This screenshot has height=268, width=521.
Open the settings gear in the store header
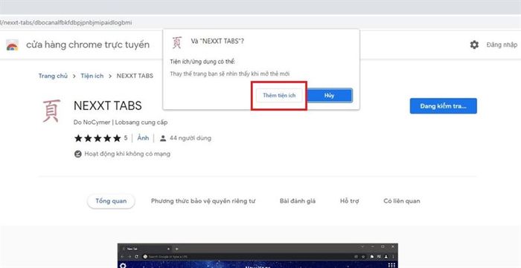coord(474,45)
